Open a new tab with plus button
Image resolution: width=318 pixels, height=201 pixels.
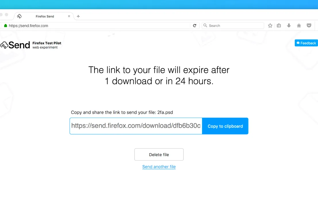pyautogui.click(x=78, y=16)
